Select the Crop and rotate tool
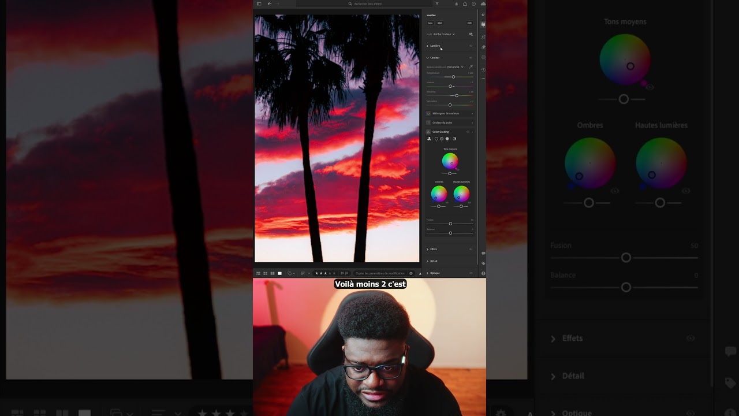The image size is (739, 416). [x=483, y=37]
